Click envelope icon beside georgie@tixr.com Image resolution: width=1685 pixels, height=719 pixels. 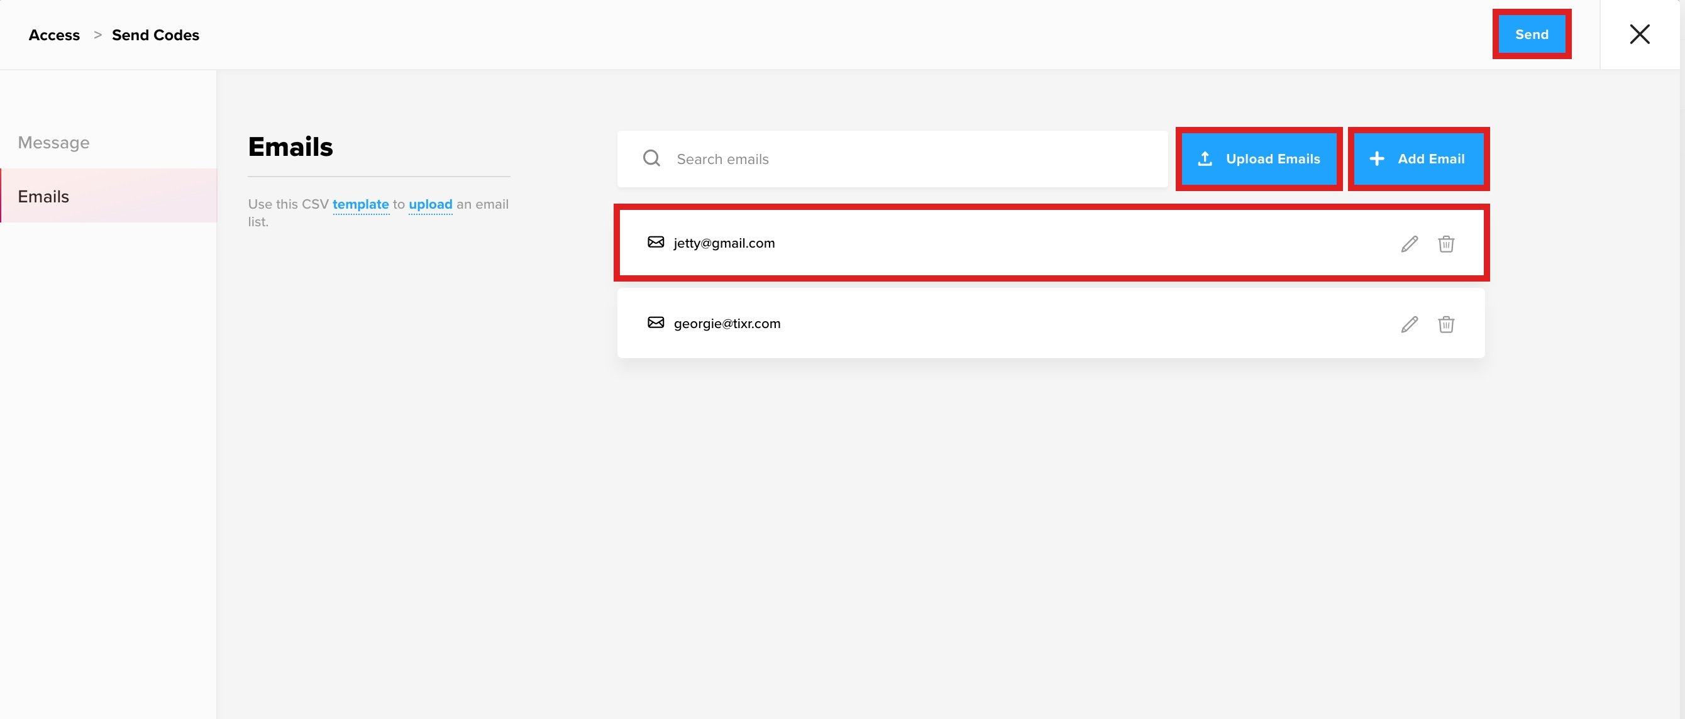655,323
